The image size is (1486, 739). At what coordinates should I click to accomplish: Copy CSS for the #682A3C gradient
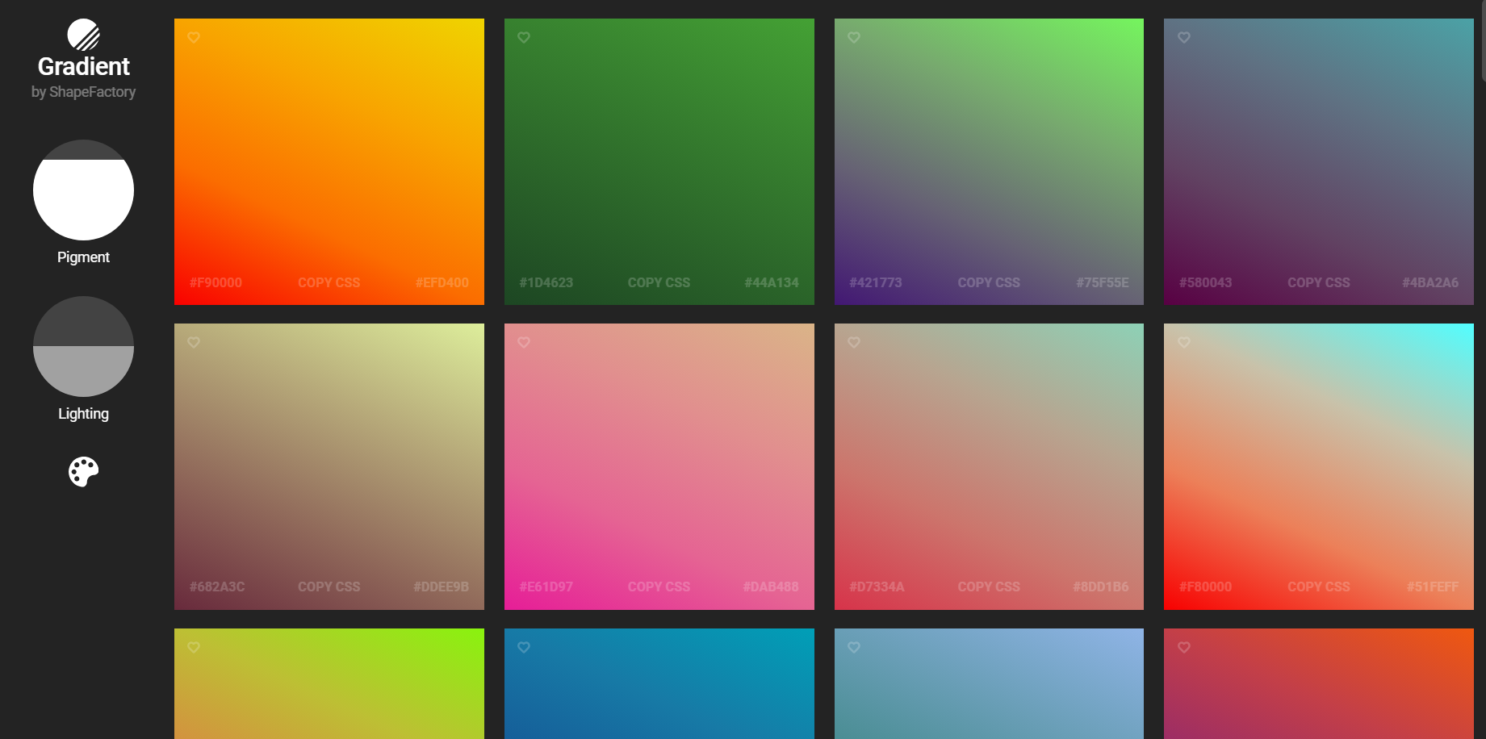329,587
